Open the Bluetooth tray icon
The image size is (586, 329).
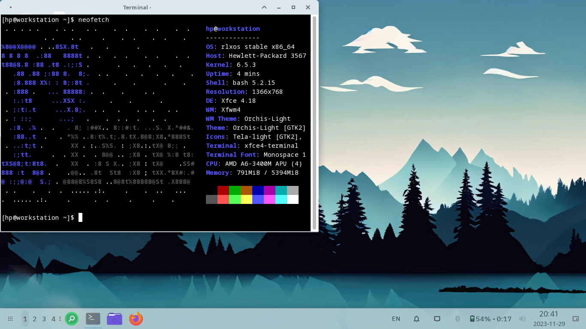coord(458,319)
